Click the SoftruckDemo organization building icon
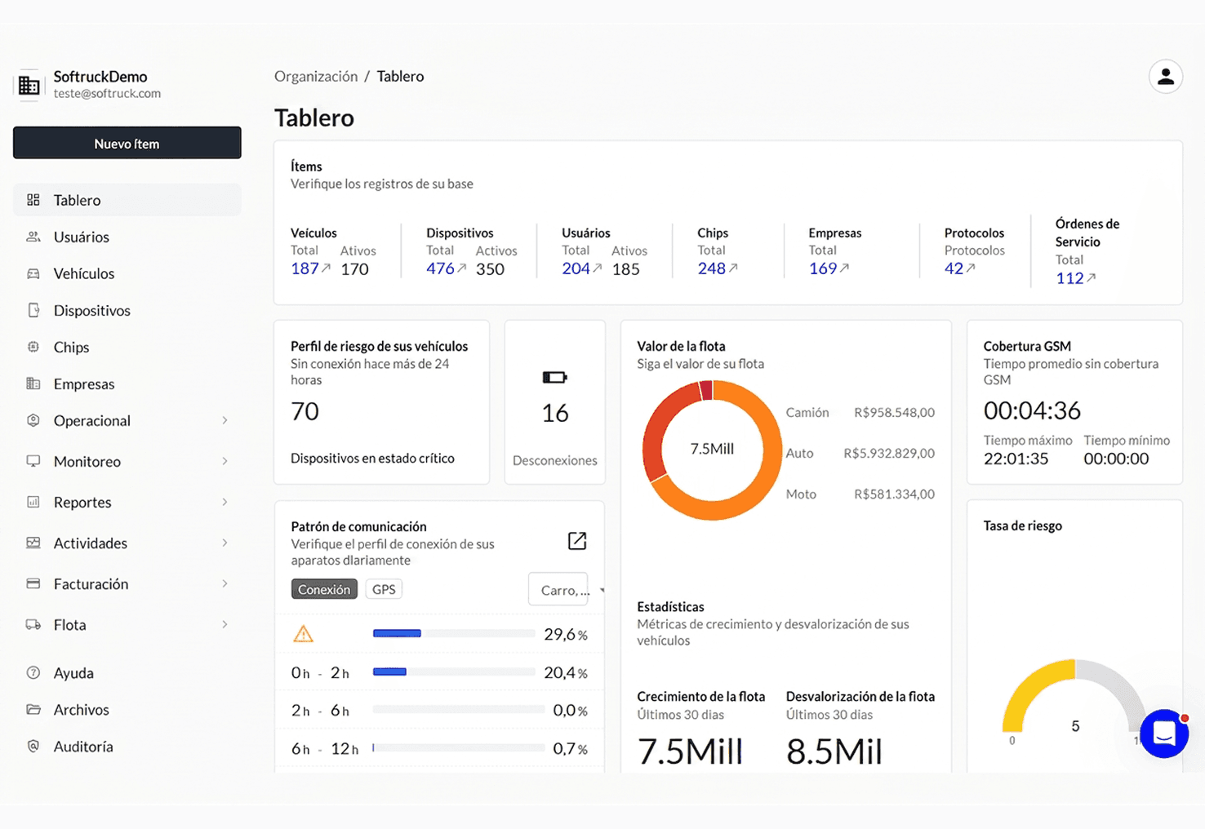 [x=29, y=84]
